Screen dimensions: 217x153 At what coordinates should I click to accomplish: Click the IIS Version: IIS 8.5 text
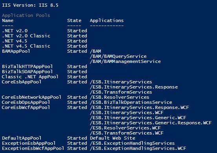click(x=30, y=5)
